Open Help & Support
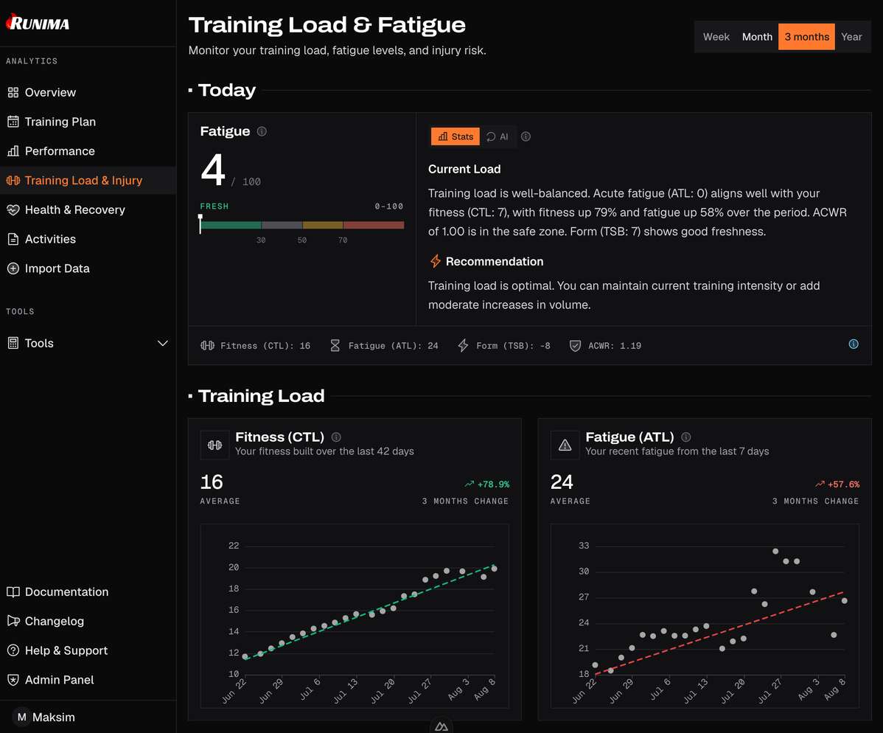Image resolution: width=883 pixels, height=733 pixels. click(88, 650)
